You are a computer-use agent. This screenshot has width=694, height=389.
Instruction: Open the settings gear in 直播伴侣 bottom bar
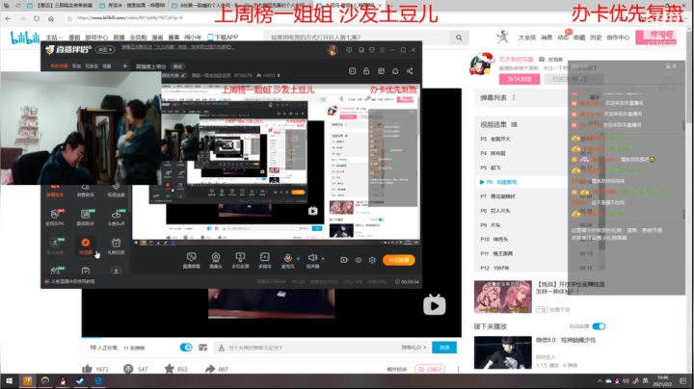coord(372,260)
